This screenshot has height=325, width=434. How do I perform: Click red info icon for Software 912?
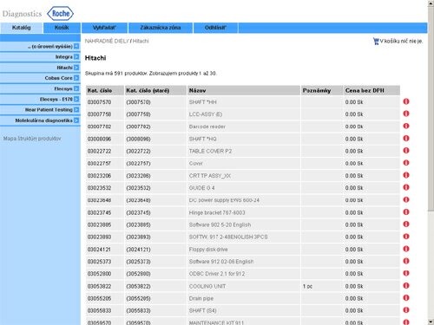406,261
